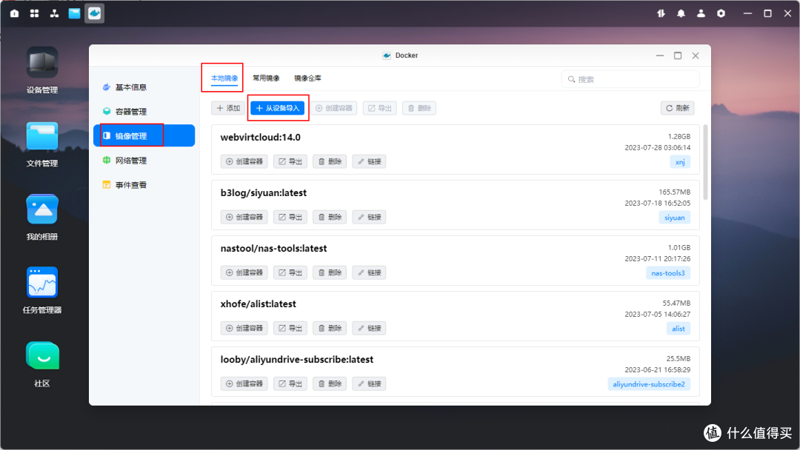Select 容器管理 in Docker sidebar
Viewport: 800px width, 450px height.
(144, 112)
